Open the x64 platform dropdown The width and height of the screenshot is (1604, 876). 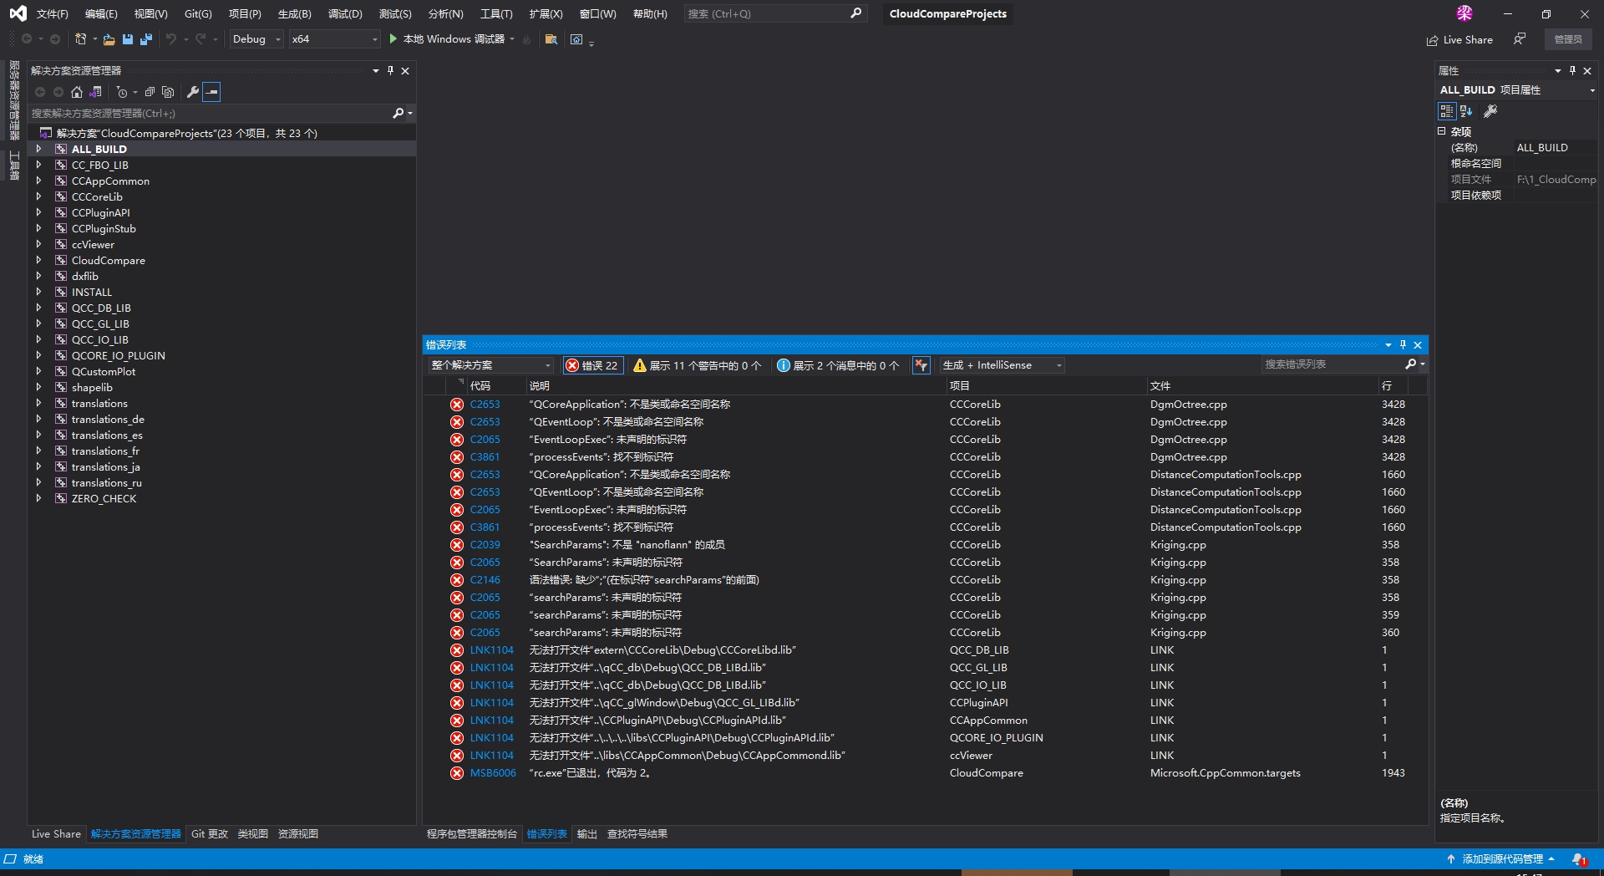coord(335,39)
